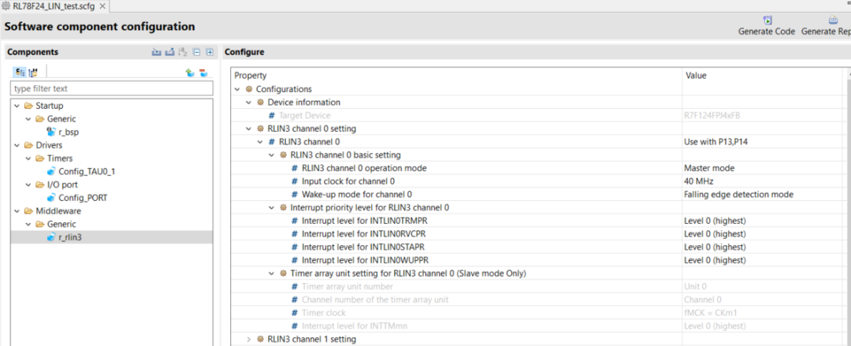This screenshot has width=851, height=346.
Task: Expand RLIN3 channel 1 setting
Action: click(x=249, y=340)
